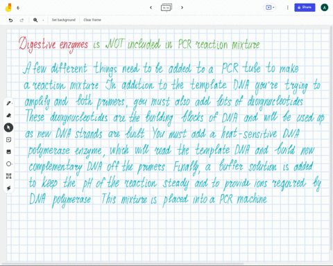Open the three-dot more options menu
This screenshot has width=333, height=266.
(x=288, y=8)
